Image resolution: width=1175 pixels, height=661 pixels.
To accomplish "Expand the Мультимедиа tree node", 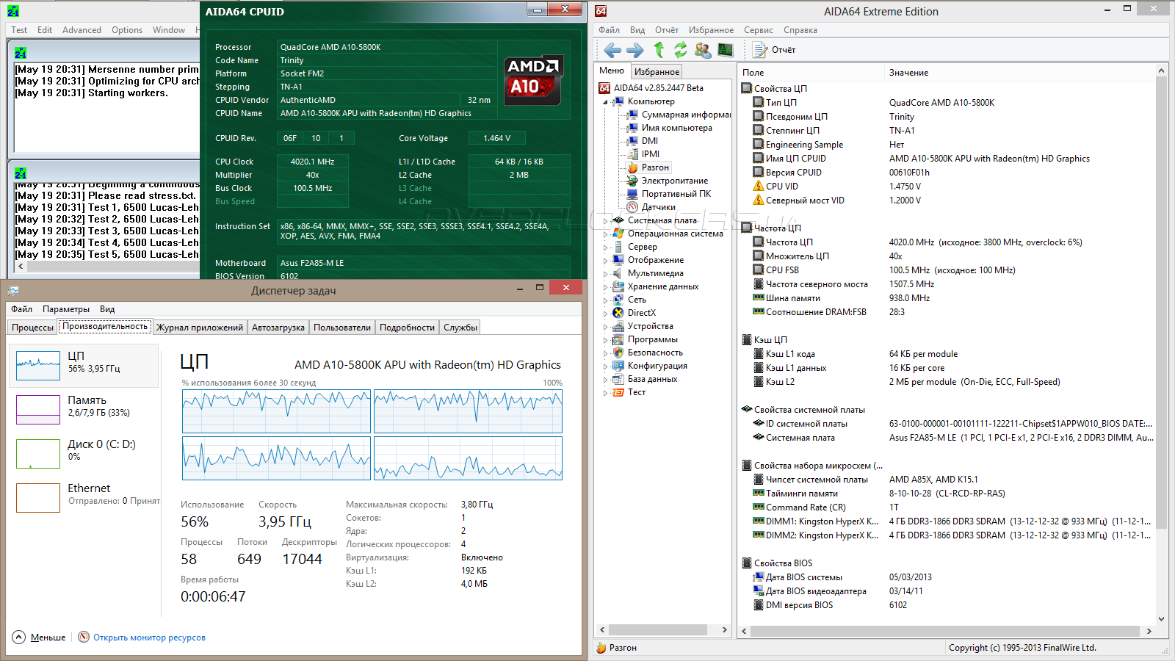I will point(606,273).
